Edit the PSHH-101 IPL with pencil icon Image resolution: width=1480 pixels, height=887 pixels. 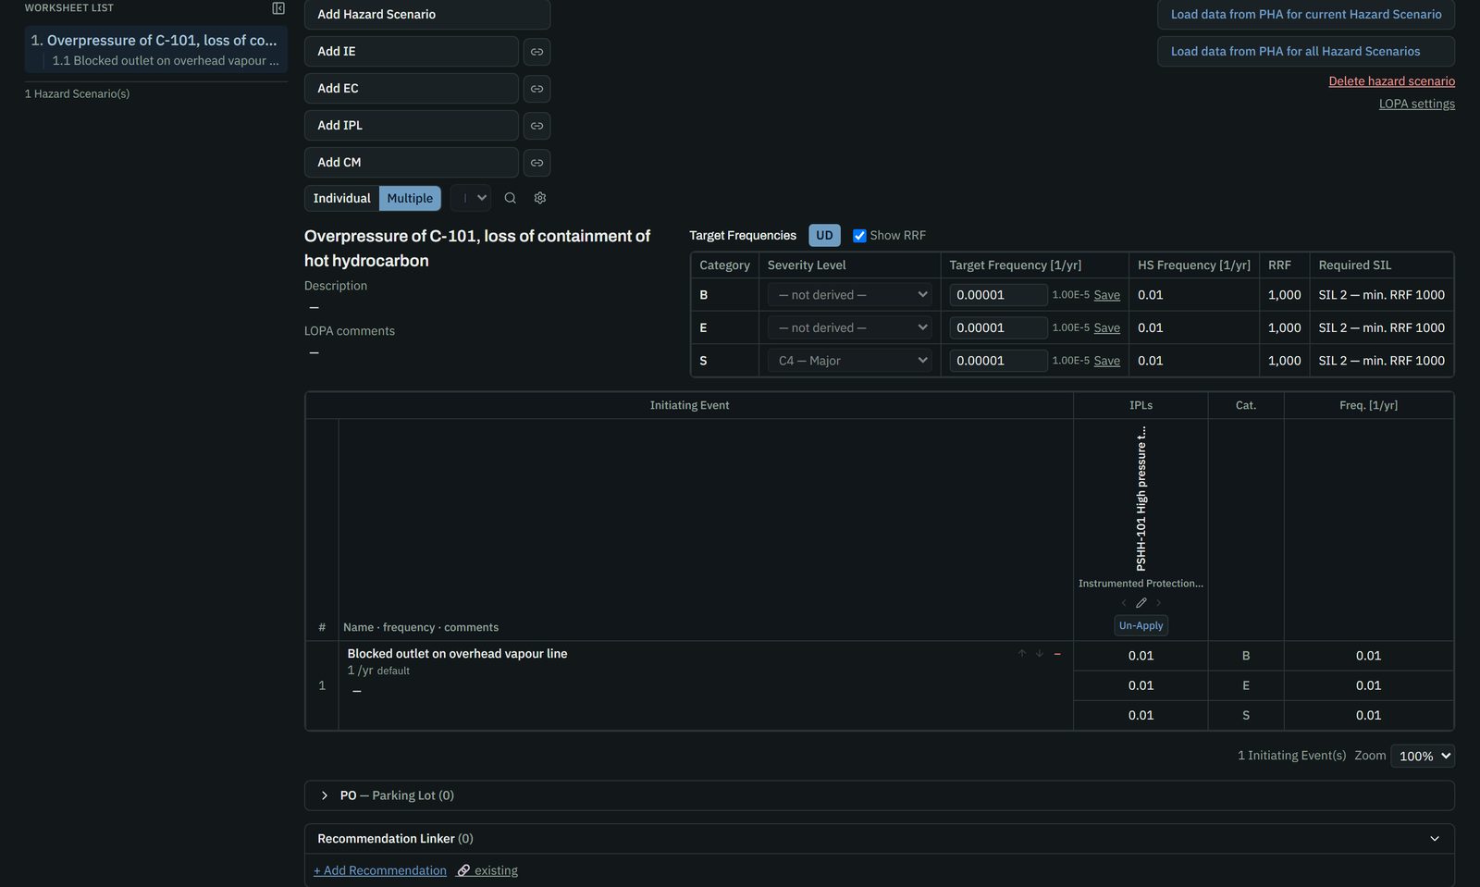pos(1141,603)
